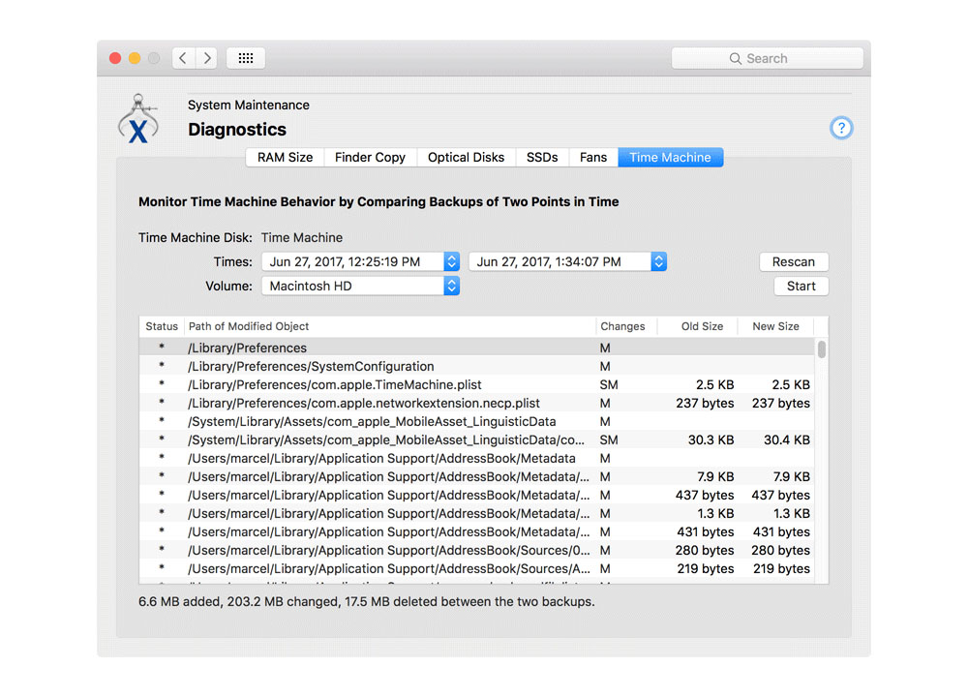Image resolution: width=968 pixels, height=697 pixels.
Task: Go forward with the right chevron
Action: pos(207,58)
